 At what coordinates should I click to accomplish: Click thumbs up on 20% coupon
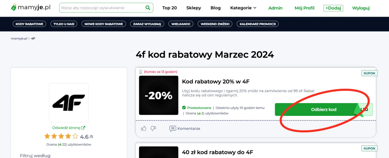[x=144, y=128]
